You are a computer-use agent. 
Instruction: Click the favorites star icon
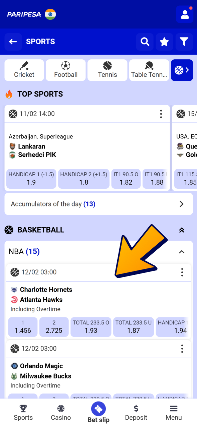(x=164, y=42)
